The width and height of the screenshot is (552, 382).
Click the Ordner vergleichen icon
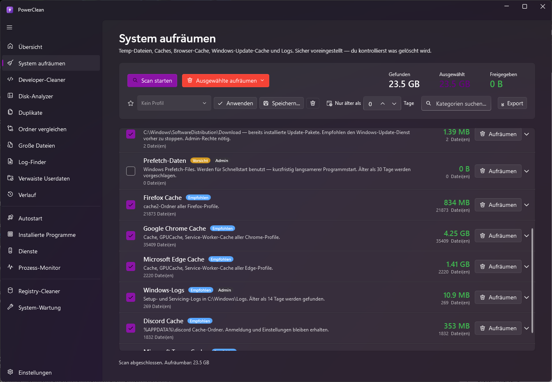10,129
